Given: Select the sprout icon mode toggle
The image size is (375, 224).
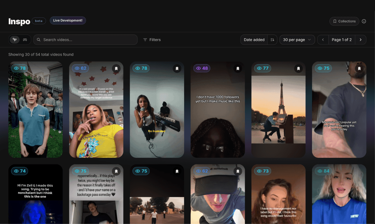Looking at the screenshot, I should 14,39.
